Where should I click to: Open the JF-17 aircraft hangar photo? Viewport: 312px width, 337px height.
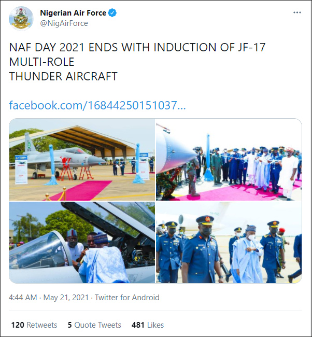coord(82,160)
